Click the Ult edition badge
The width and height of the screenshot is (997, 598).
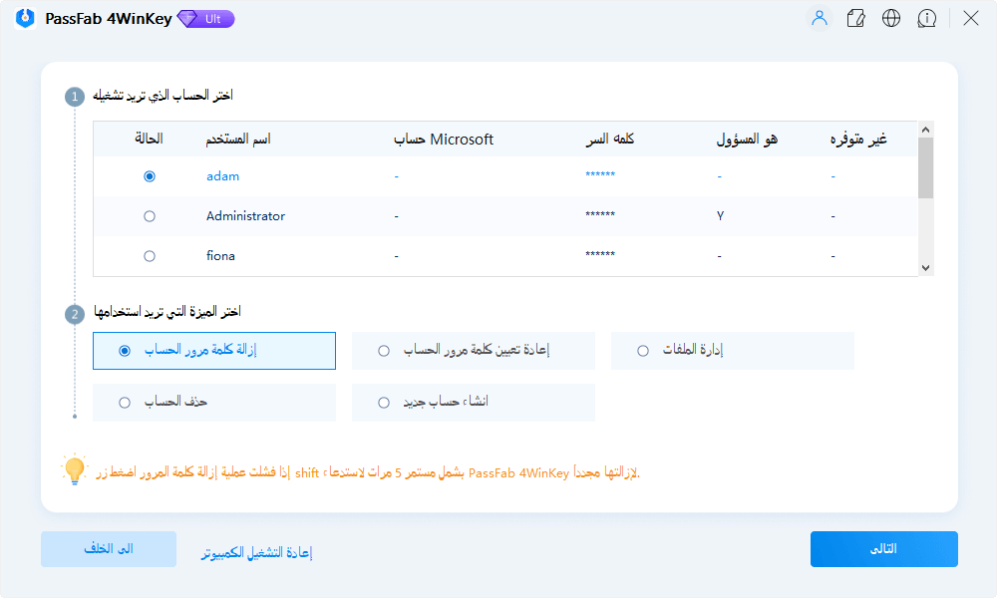pyautogui.click(x=204, y=19)
